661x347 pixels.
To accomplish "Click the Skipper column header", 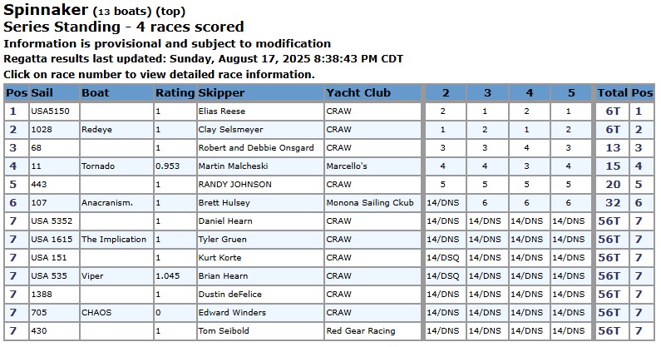I will [222, 93].
